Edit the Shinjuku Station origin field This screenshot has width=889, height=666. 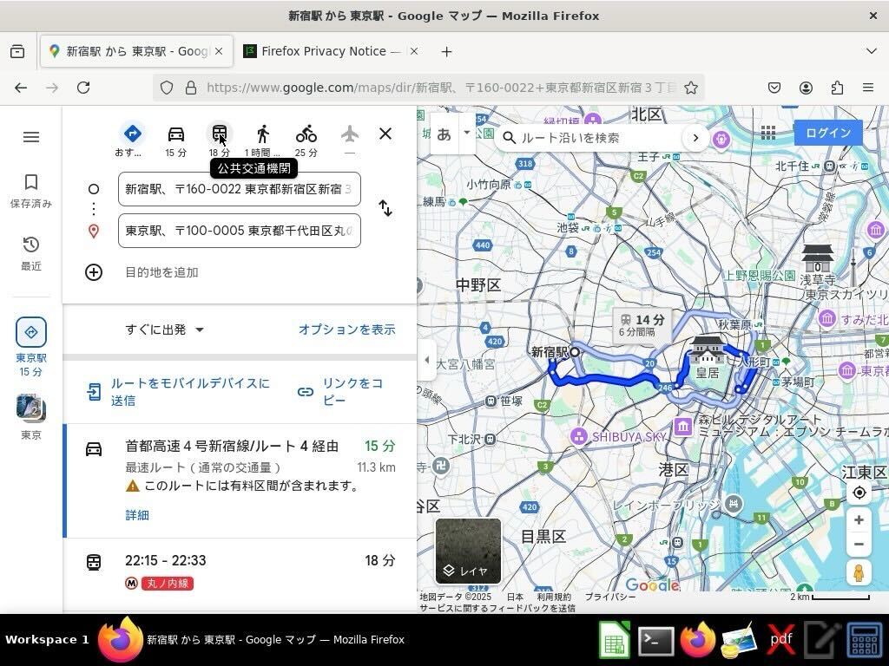(240, 189)
